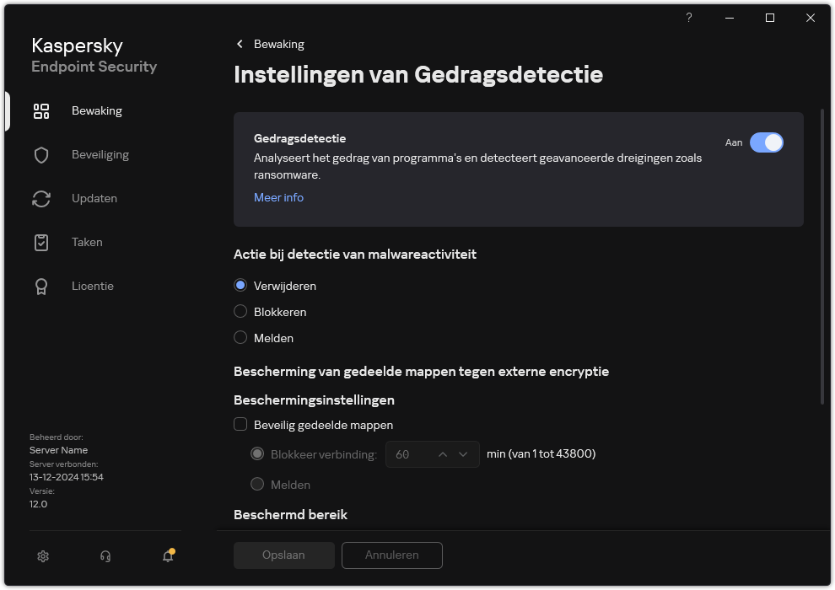
Task: Select the Blokkeren action
Action: tap(240, 312)
